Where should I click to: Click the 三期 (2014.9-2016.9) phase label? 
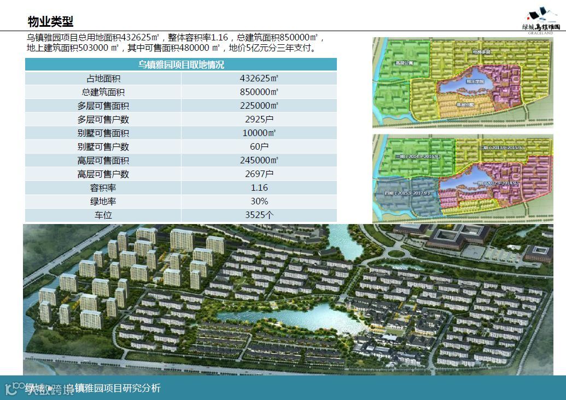point(418,156)
